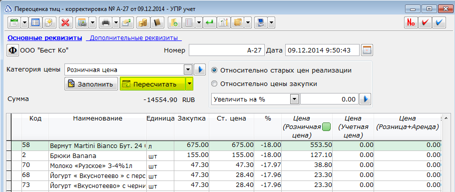Viewport: 455px width, 192px height.
Task: Click green square in Розничная цена column header
Action: pyautogui.click(x=327, y=127)
